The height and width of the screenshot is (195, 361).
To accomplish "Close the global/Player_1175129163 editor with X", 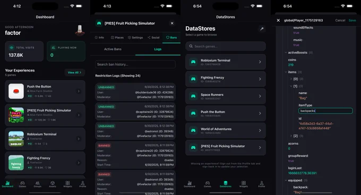I will (278, 21).
